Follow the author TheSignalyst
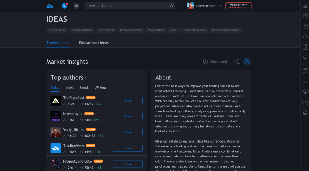 click(128, 100)
